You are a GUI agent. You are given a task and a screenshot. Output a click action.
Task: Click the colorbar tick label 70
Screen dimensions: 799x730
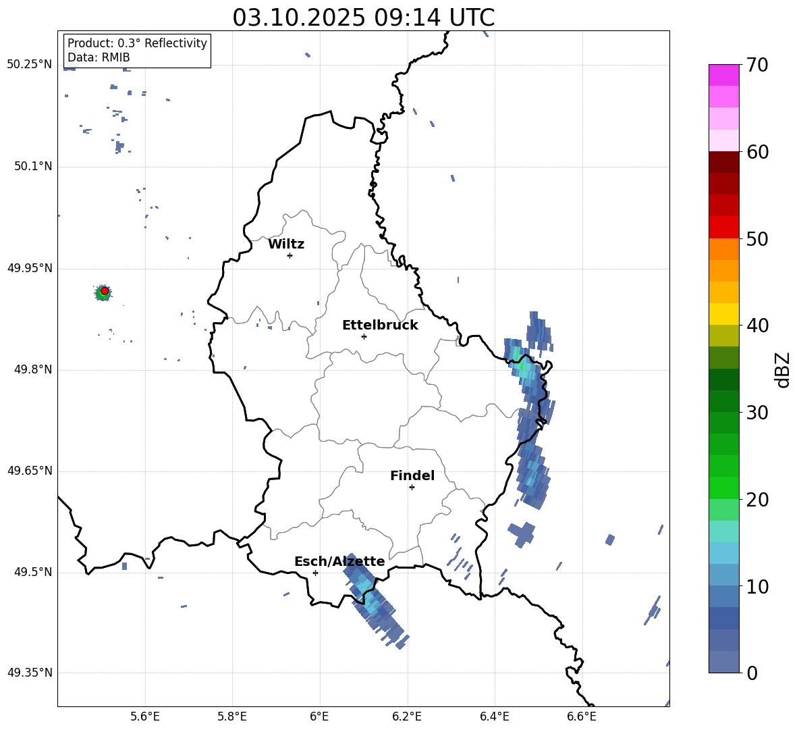[x=757, y=65]
